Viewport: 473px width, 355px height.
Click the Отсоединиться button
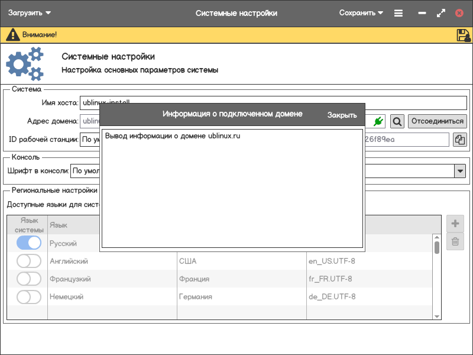point(437,121)
